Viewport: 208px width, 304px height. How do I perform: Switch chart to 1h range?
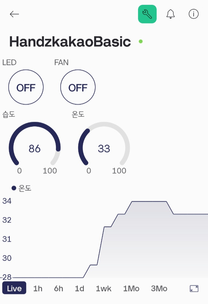[38, 288]
